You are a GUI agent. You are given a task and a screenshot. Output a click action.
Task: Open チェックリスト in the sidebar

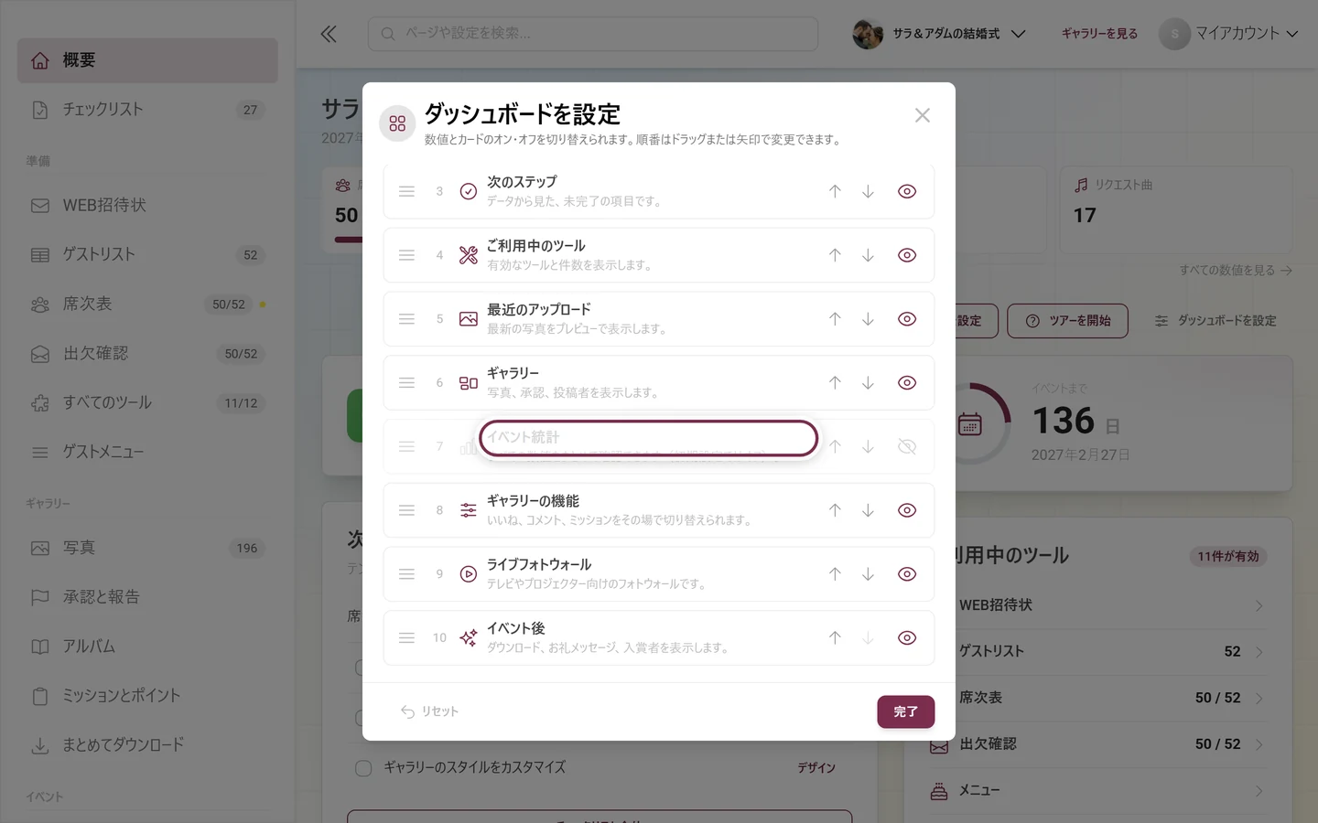pyautogui.click(x=147, y=110)
